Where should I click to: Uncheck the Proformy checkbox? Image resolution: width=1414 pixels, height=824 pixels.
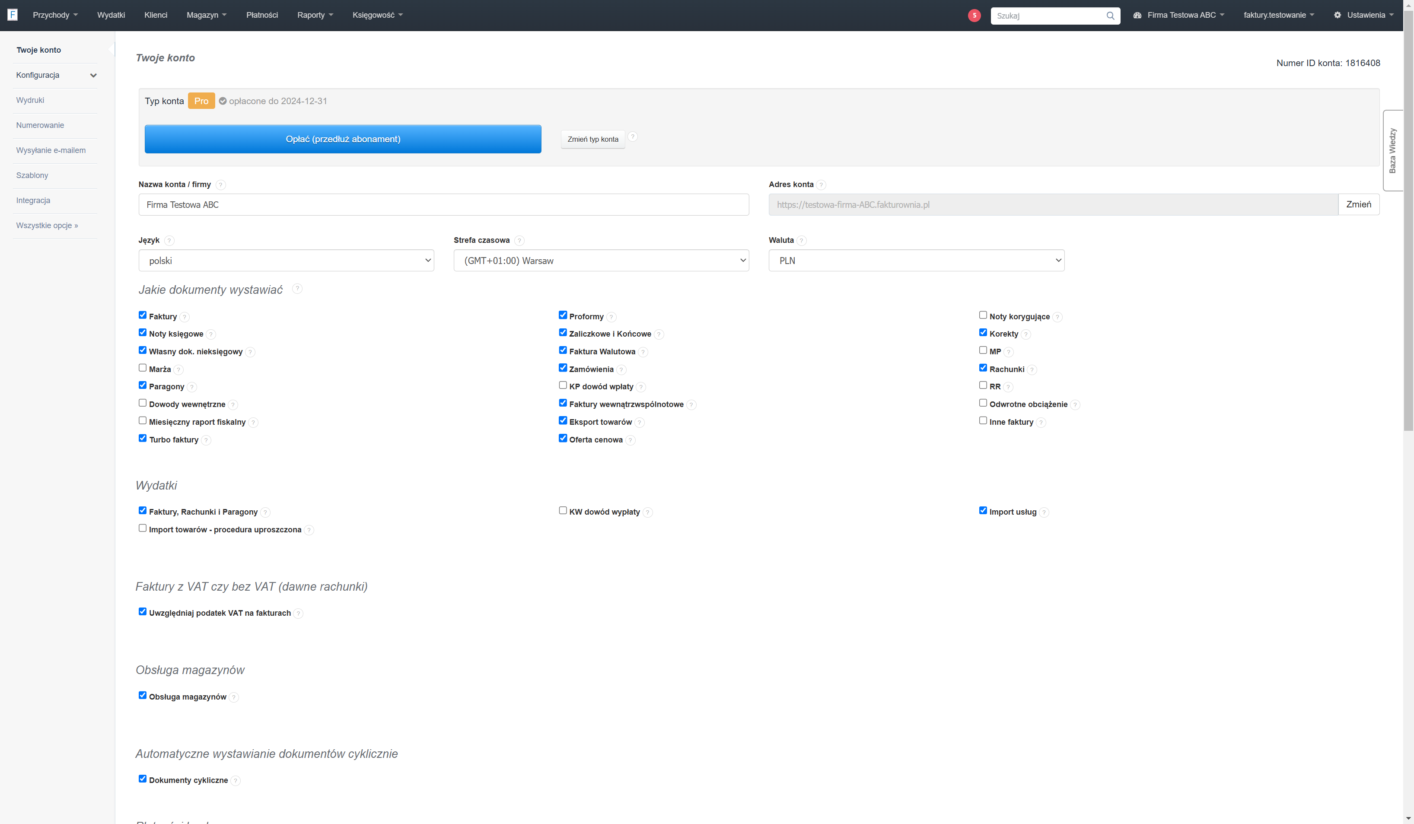[563, 315]
